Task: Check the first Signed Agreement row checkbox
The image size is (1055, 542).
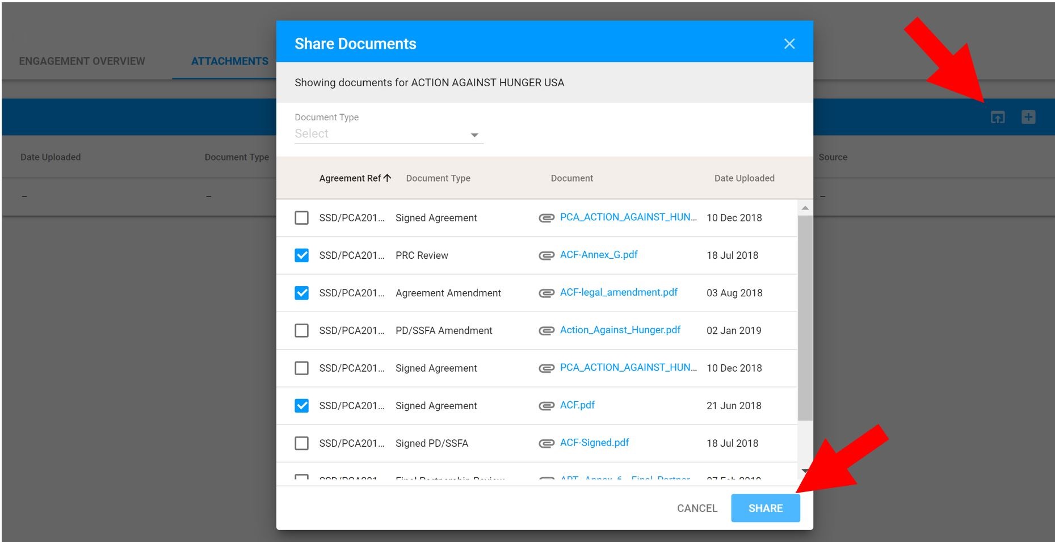Action: (x=301, y=217)
